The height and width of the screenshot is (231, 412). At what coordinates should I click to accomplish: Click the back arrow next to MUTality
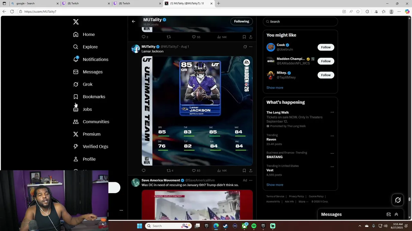click(x=134, y=21)
